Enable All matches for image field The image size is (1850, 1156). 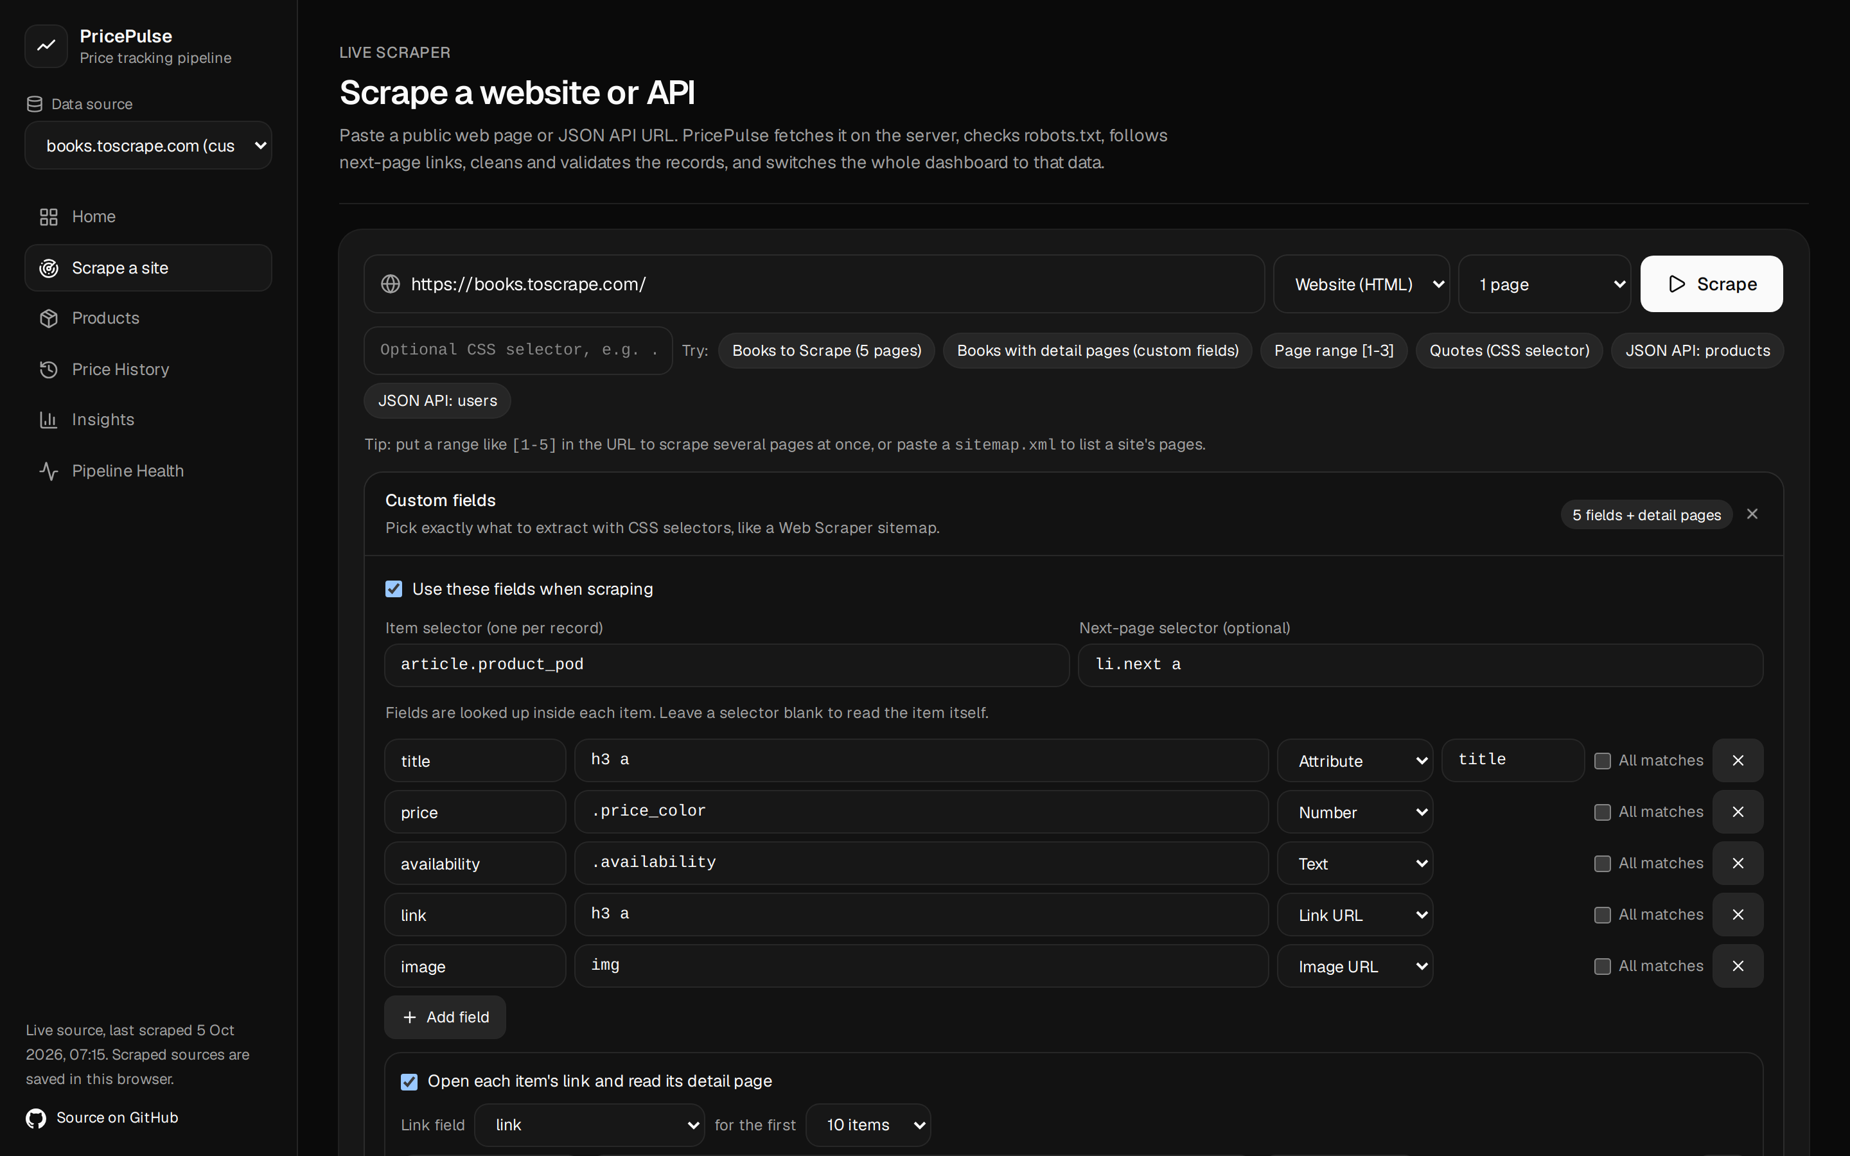point(1602,967)
